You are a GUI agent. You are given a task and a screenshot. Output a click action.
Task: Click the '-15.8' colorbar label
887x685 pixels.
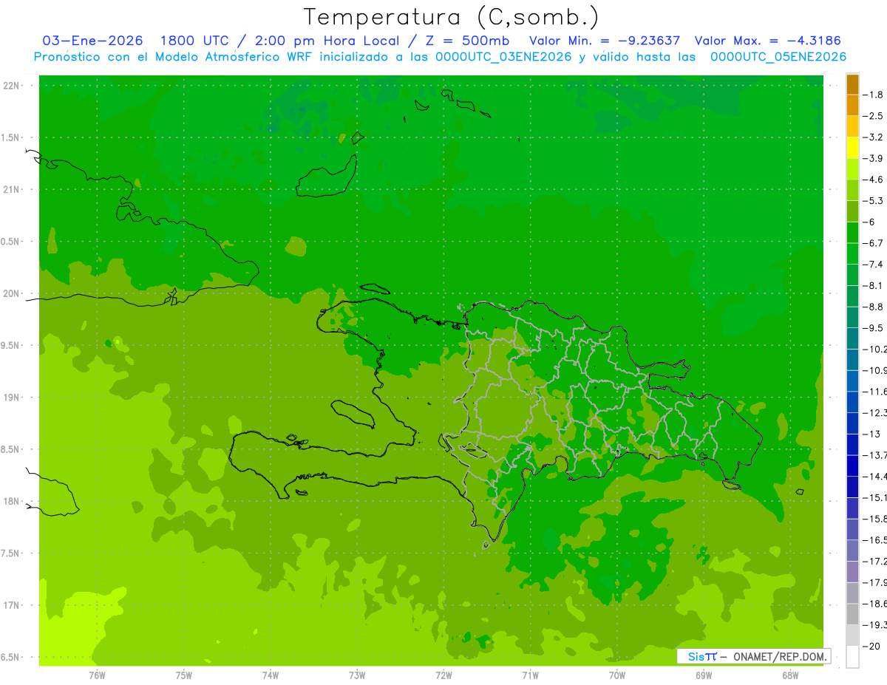coord(875,519)
